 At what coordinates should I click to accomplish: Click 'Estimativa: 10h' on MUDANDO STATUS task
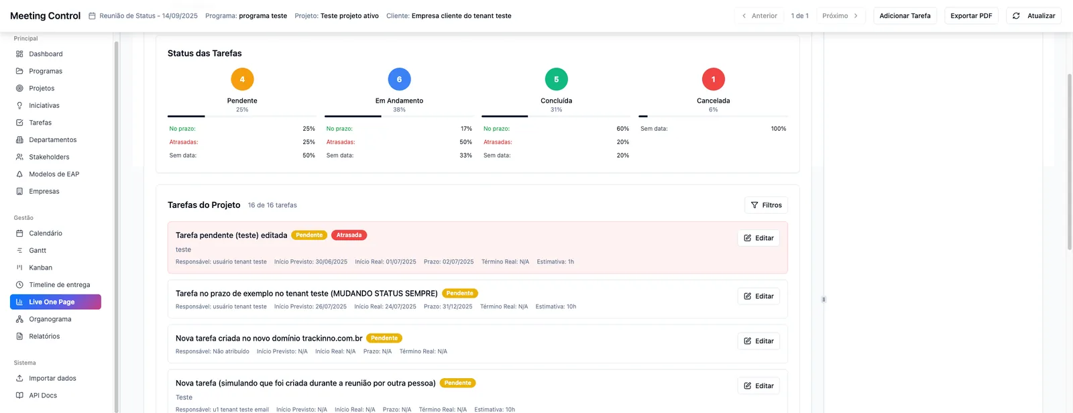tap(556, 307)
